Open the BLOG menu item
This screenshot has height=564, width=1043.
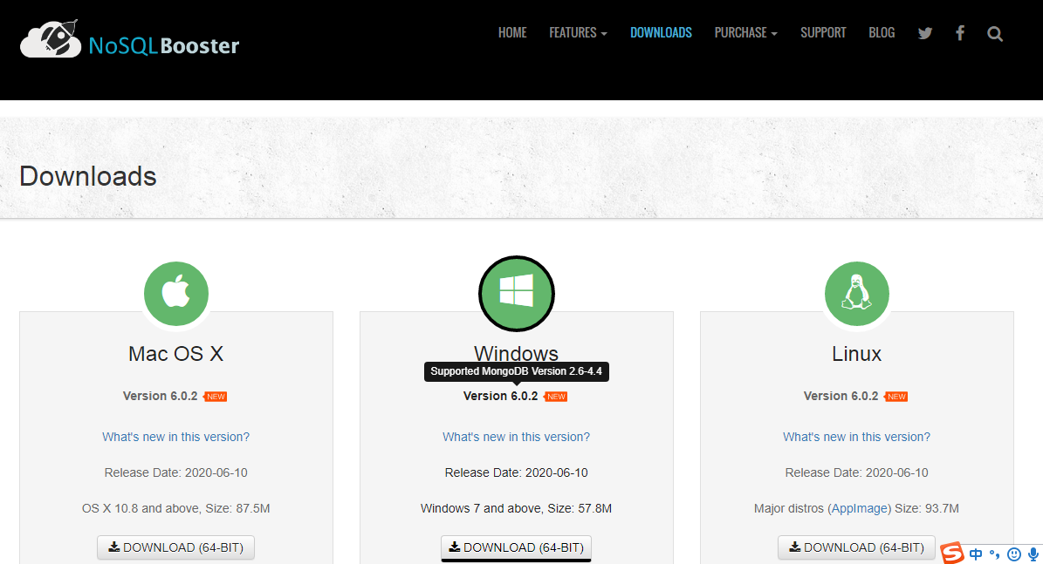pyautogui.click(x=882, y=32)
